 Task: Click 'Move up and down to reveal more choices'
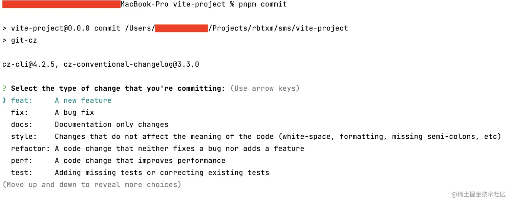[x=92, y=185]
